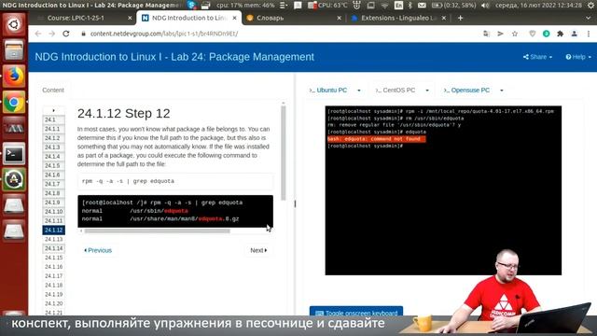The width and height of the screenshot is (597, 336).
Task: Open the Help dropdown menu
Action: click(578, 57)
